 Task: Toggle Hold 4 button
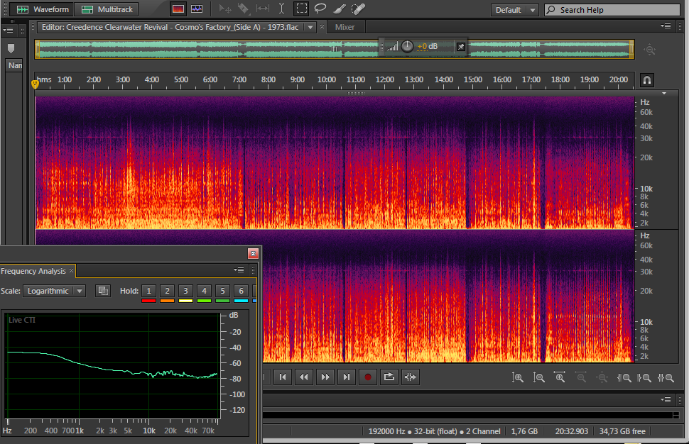pyautogui.click(x=204, y=291)
